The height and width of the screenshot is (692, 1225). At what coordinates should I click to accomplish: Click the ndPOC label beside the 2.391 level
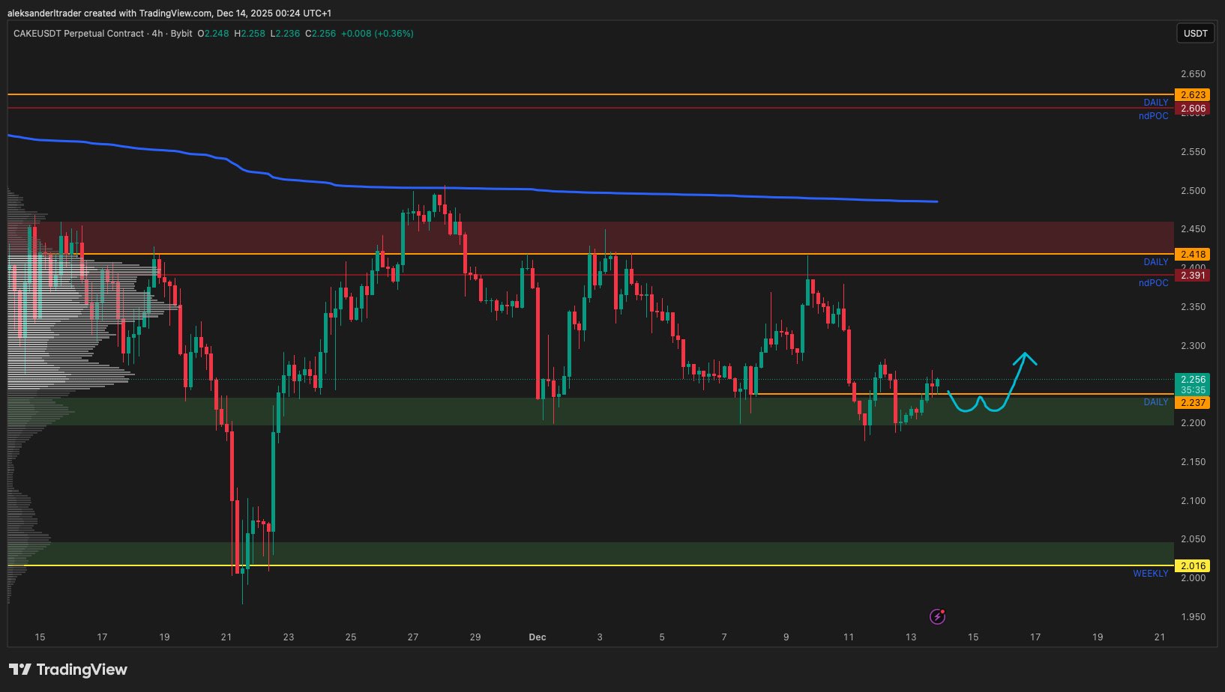tap(1154, 283)
